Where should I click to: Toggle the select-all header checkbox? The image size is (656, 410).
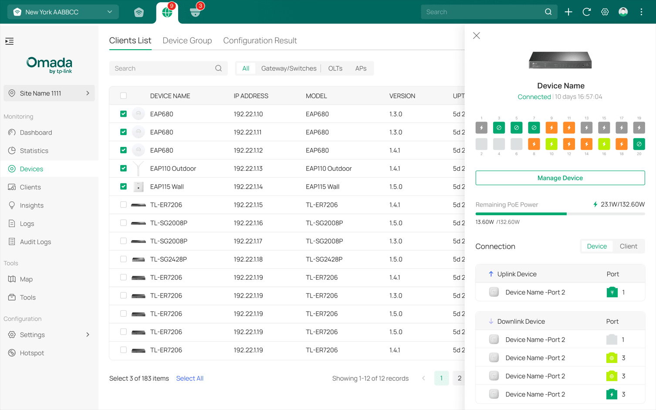point(123,96)
